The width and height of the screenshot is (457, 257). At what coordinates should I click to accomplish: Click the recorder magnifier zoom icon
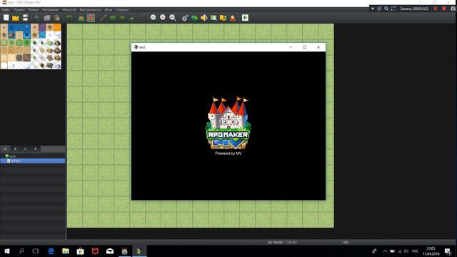[x=386, y=9]
